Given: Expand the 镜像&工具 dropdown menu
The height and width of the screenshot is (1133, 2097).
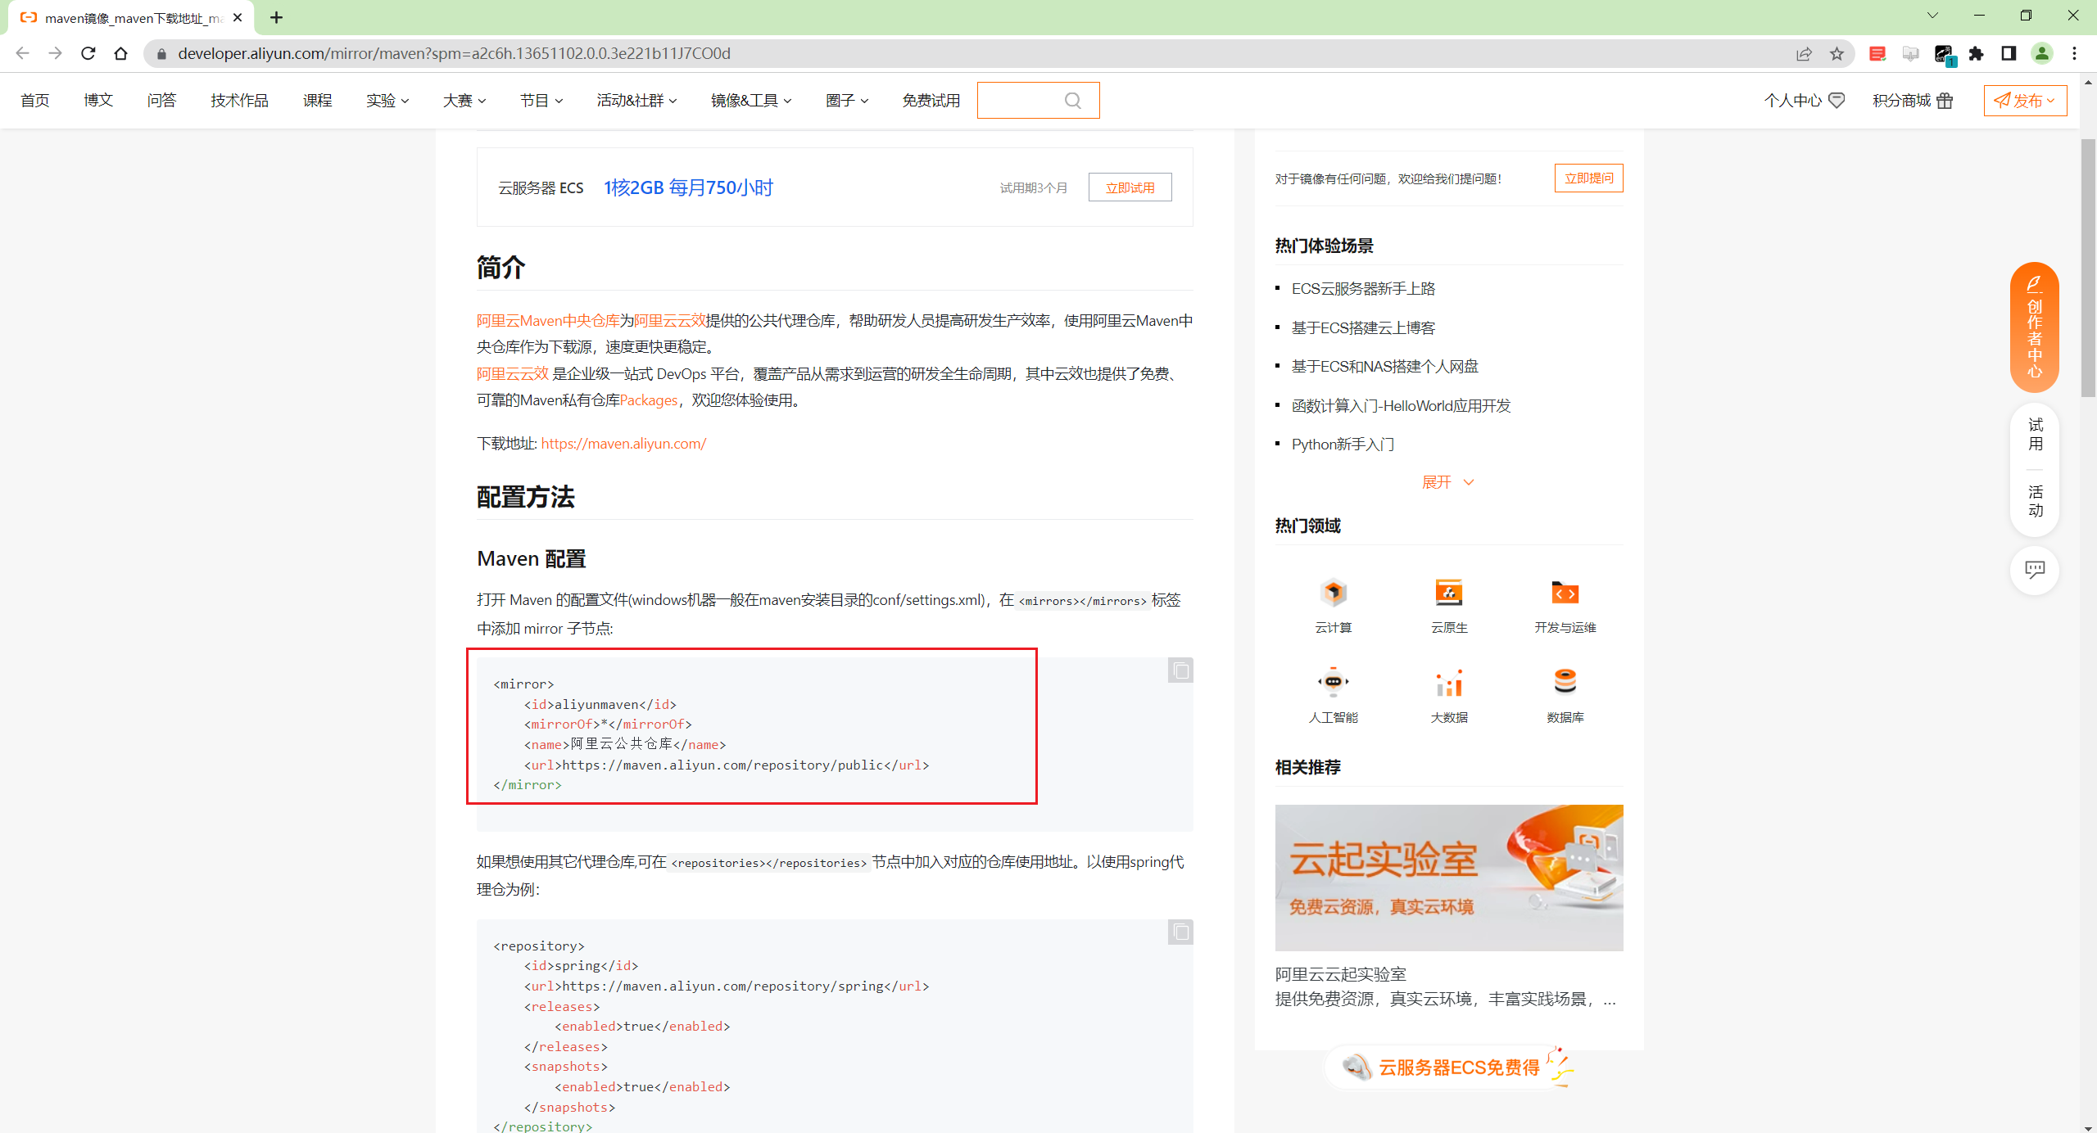Looking at the screenshot, I should click(751, 100).
